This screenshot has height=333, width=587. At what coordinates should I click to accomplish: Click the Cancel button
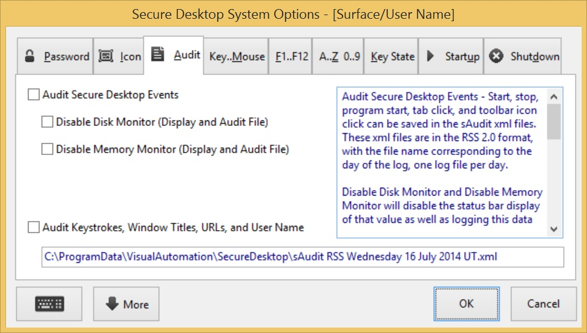543,304
